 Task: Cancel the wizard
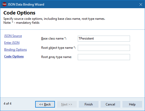(x=110, y=104)
